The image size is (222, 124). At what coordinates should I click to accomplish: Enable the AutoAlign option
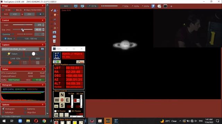[x=3, y=113]
